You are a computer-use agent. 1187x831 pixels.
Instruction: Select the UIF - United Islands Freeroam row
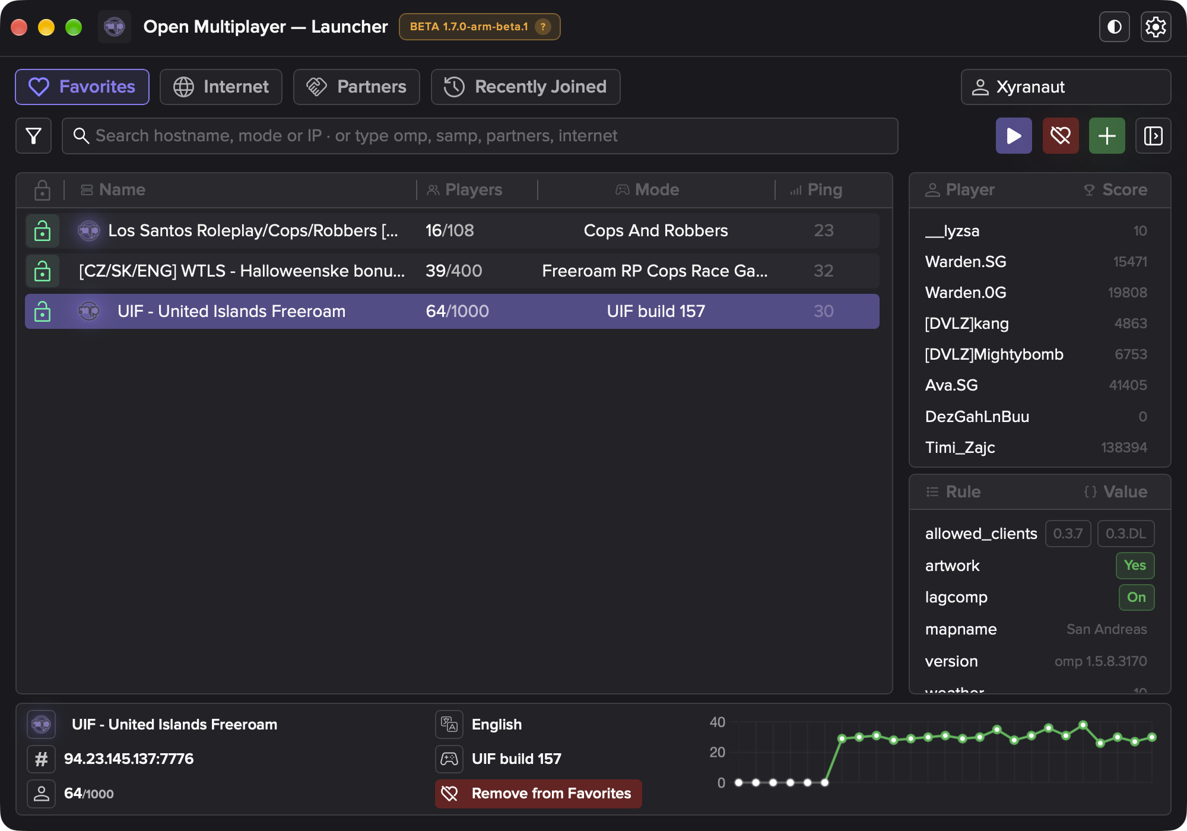452,311
